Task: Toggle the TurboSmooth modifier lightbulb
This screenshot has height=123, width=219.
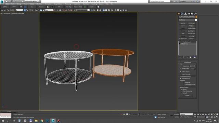Action: click(x=180, y=42)
